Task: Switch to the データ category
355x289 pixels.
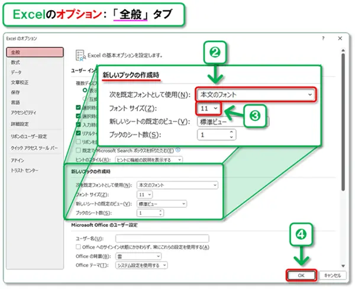Action: (x=16, y=72)
